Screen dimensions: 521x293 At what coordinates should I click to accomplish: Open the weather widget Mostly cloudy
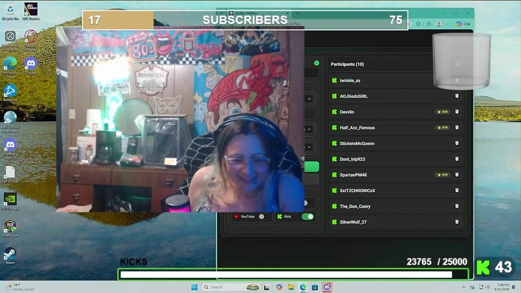[x=19, y=287]
